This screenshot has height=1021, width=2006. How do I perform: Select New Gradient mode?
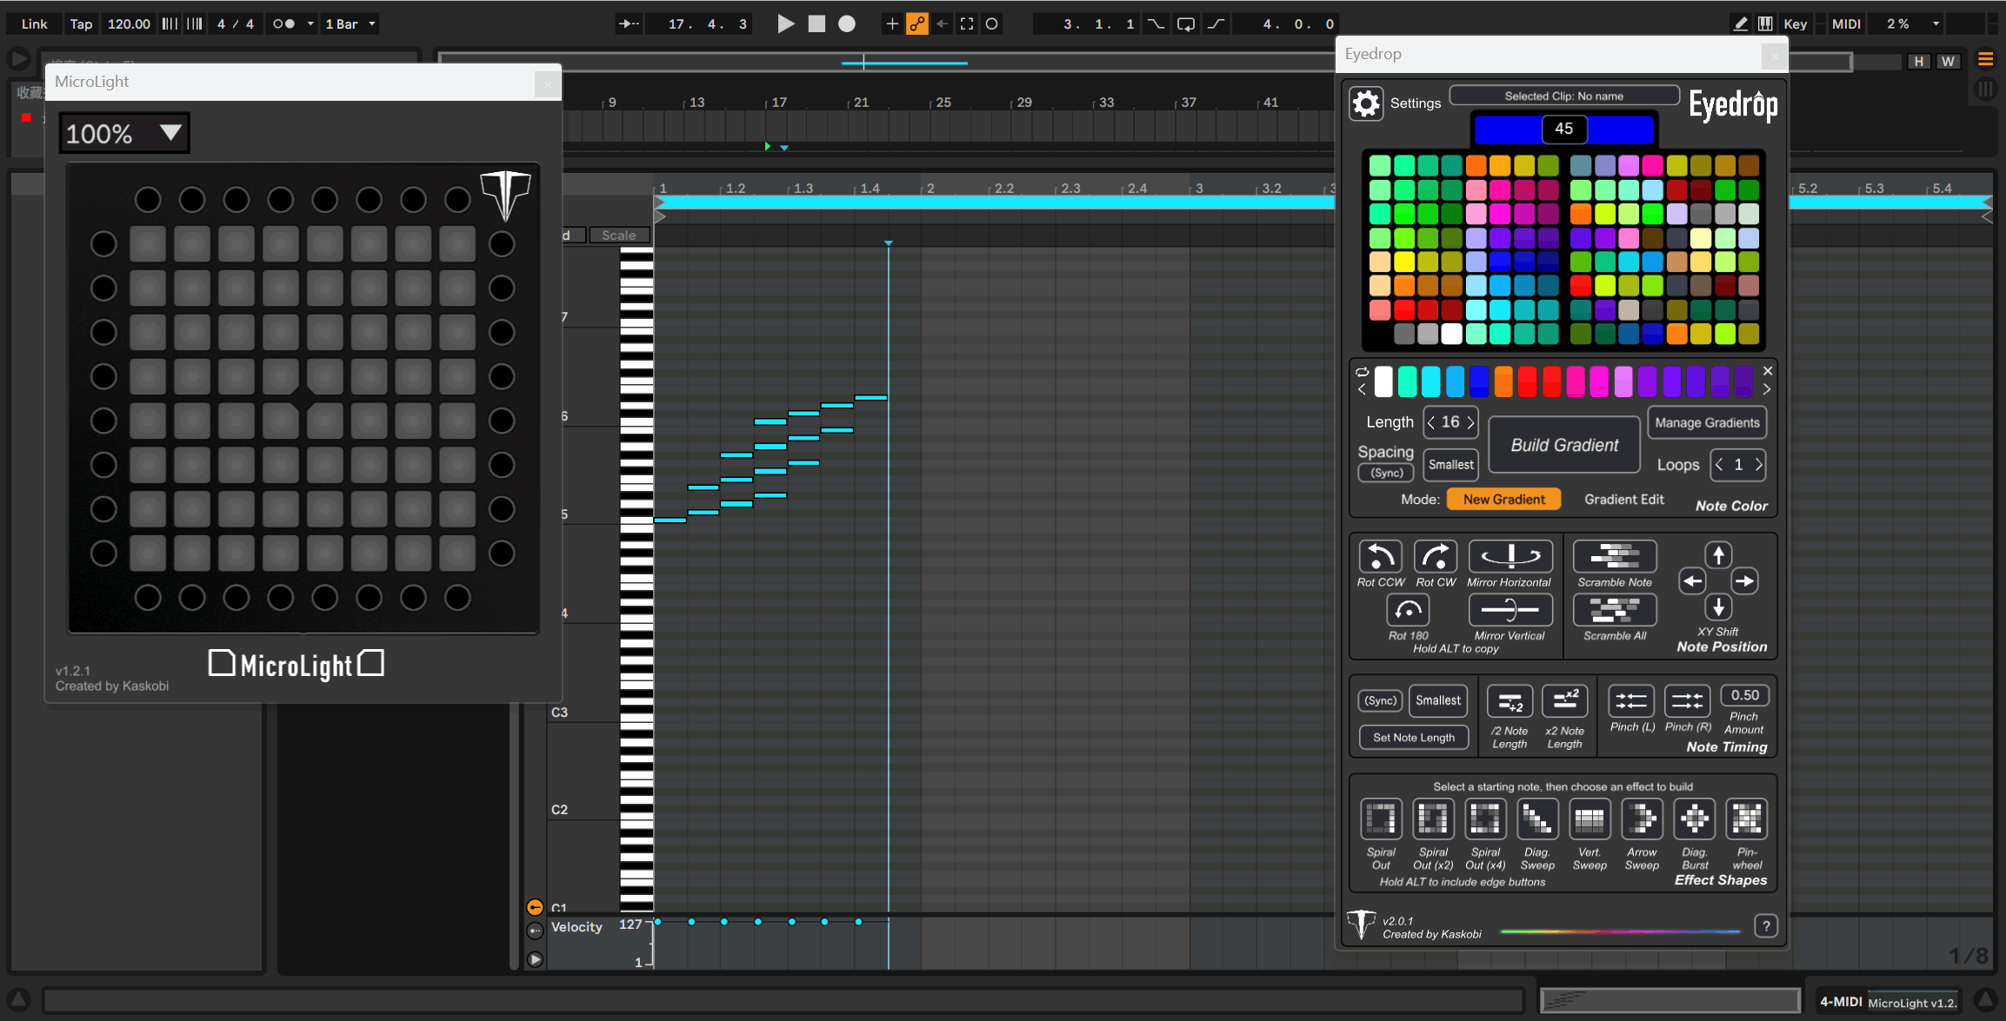[x=1503, y=500]
